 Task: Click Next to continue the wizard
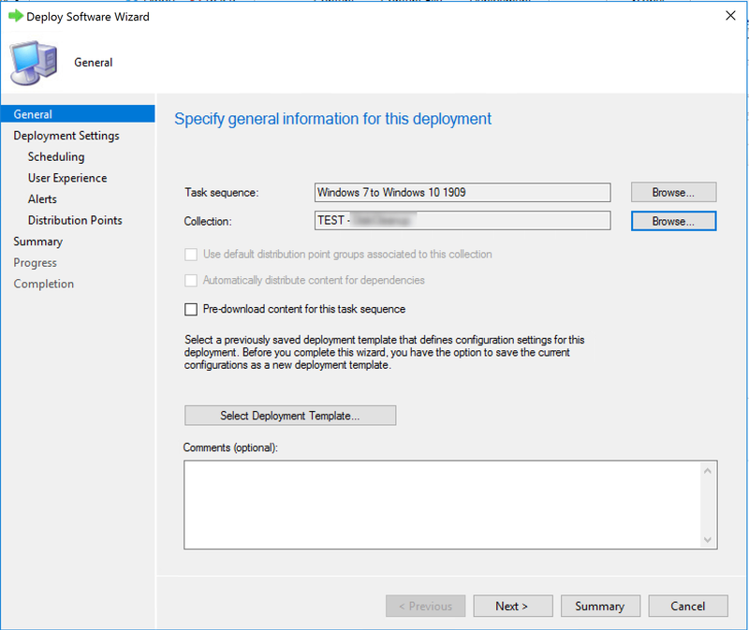click(x=513, y=606)
